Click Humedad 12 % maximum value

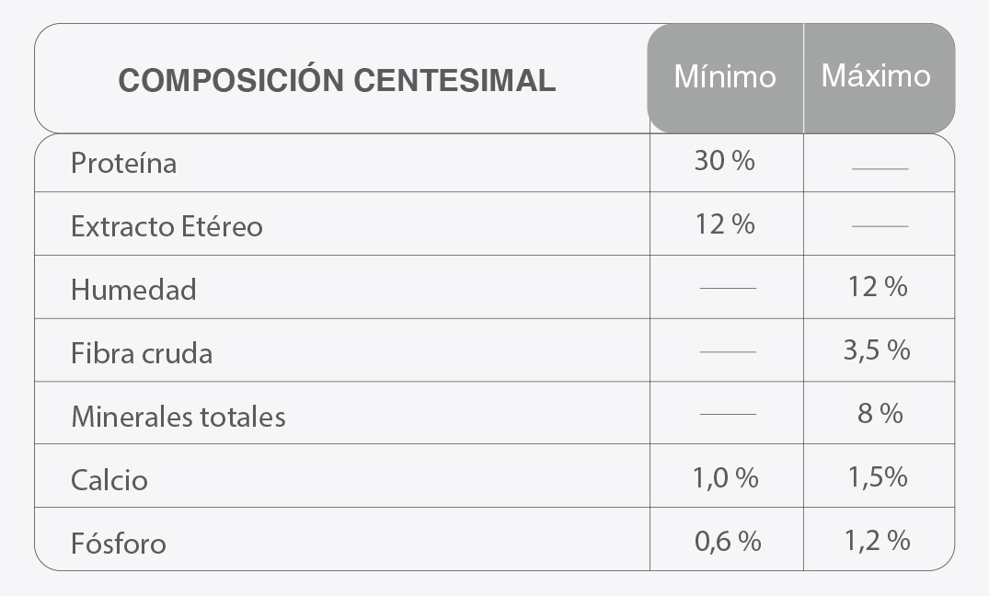click(878, 287)
